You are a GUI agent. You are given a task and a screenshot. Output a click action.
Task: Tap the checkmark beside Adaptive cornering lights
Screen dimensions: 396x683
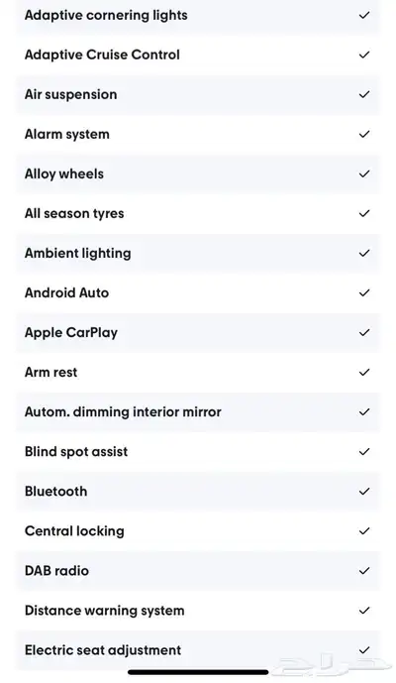pyautogui.click(x=364, y=15)
